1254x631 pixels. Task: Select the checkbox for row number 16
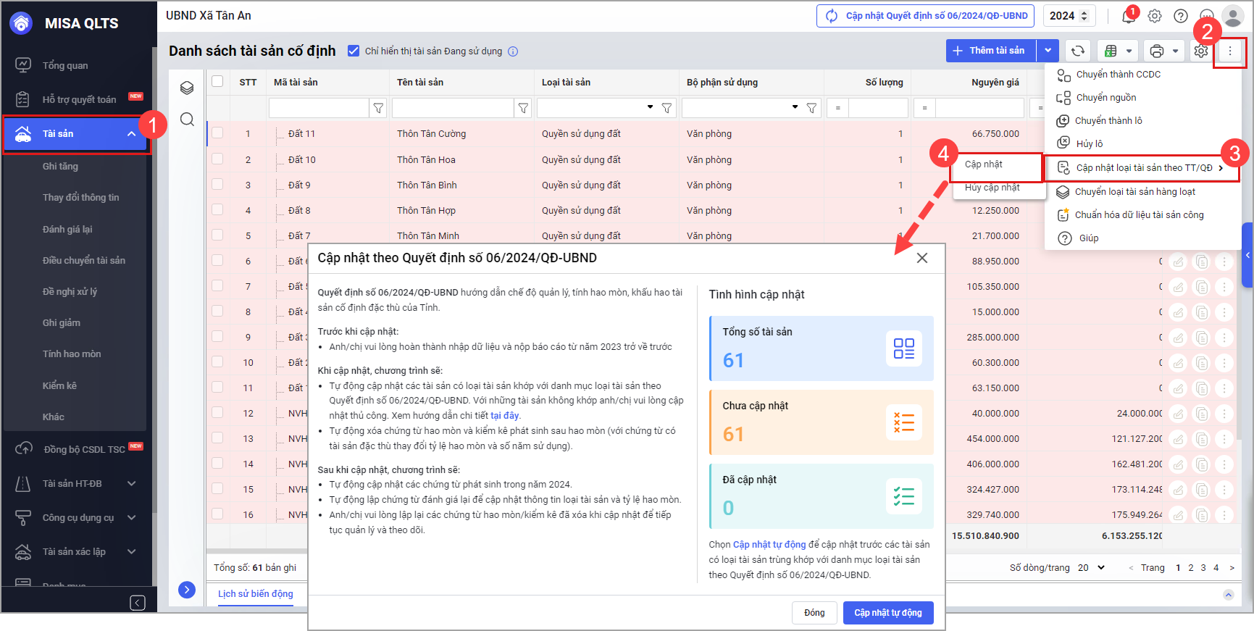coord(217,514)
